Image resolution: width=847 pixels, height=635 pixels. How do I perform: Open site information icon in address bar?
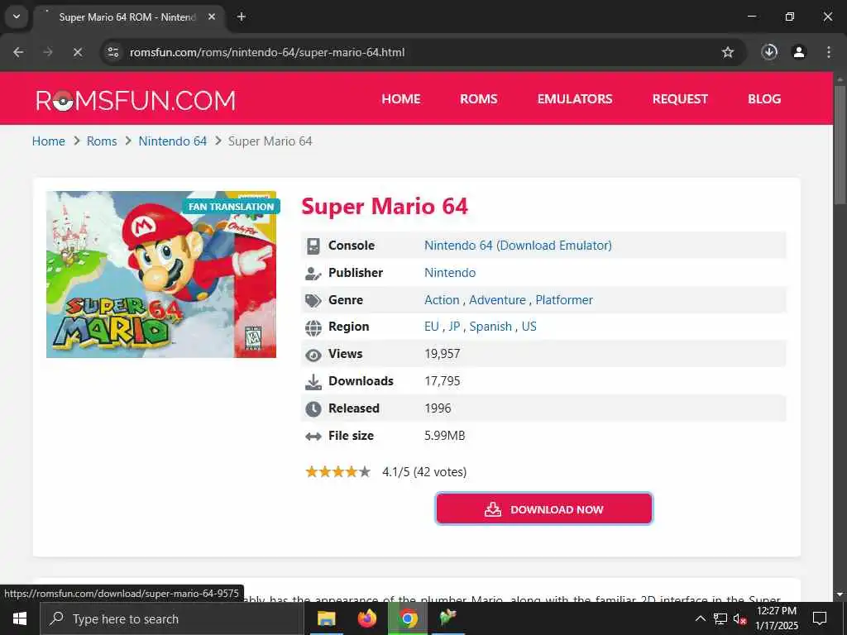(x=112, y=52)
